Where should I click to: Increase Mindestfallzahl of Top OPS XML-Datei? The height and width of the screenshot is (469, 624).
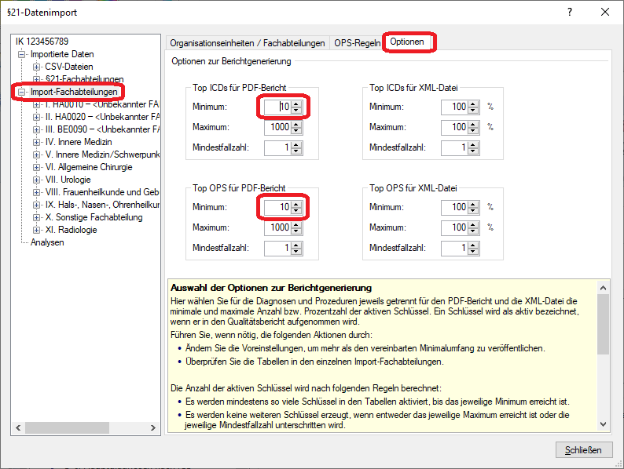tap(473, 245)
